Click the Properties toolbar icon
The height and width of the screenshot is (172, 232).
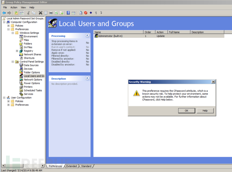tap(46, 13)
